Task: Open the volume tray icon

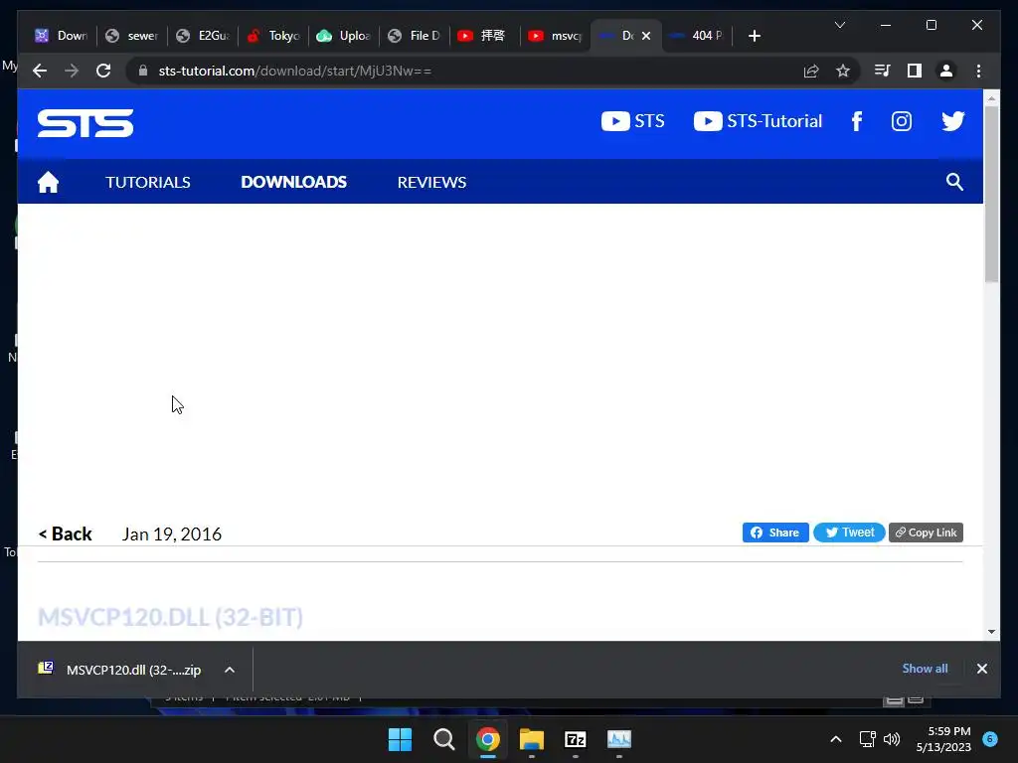Action: click(892, 739)
